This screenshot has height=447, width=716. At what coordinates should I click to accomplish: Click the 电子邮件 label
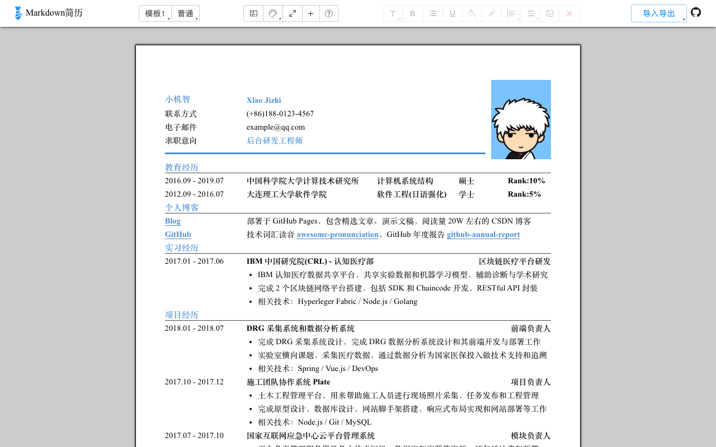pos(181,127)
